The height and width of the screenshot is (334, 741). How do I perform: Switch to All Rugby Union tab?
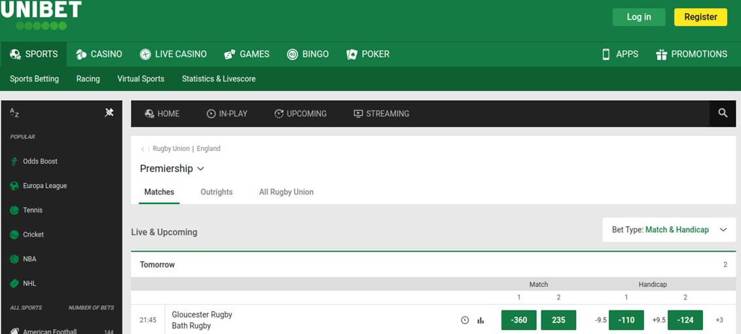tap(286, 192)
